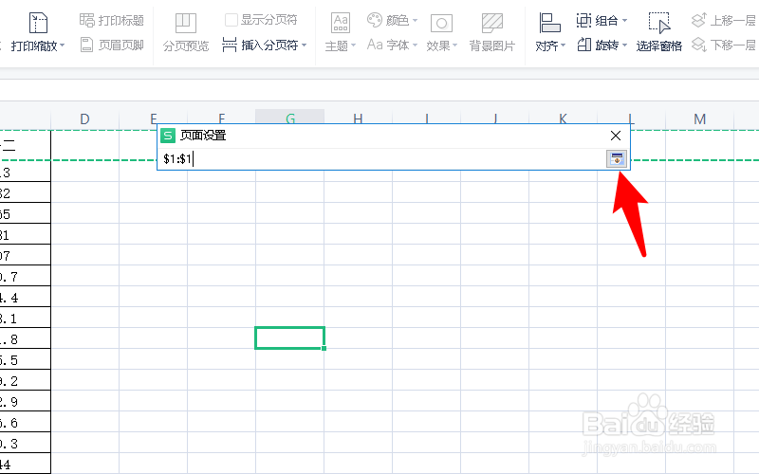Click the Page Setup dialog WPS logo icon
The height and width of the screenshot is (474, 759).
pyautogui.click(x=168, y=136)
